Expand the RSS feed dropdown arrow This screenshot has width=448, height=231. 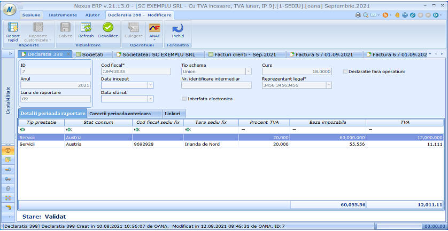coord(390,15)
